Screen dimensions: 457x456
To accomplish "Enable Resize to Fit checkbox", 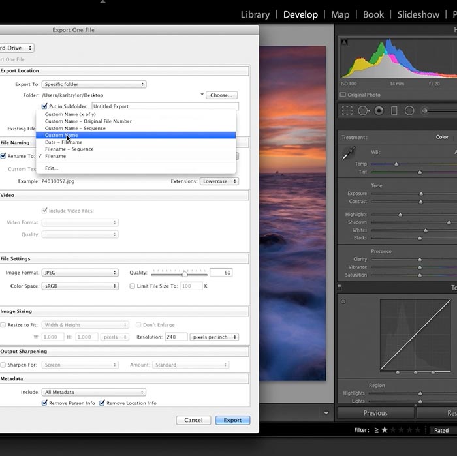I will (3, 325).
